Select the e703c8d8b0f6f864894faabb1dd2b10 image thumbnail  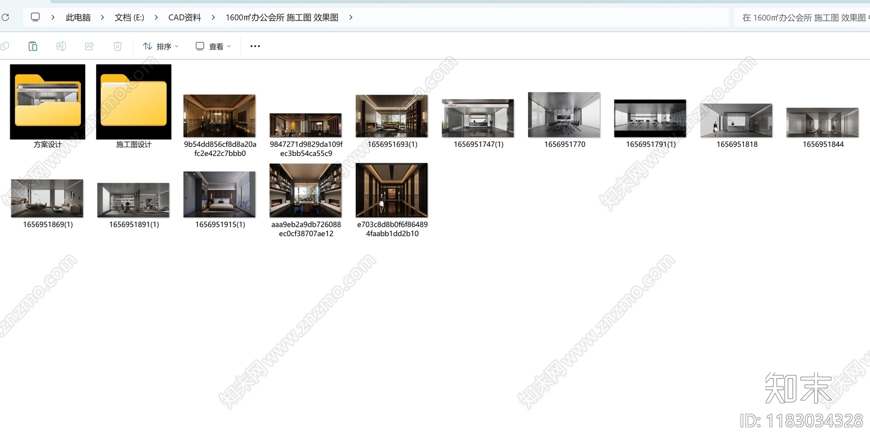pos(392,190)
